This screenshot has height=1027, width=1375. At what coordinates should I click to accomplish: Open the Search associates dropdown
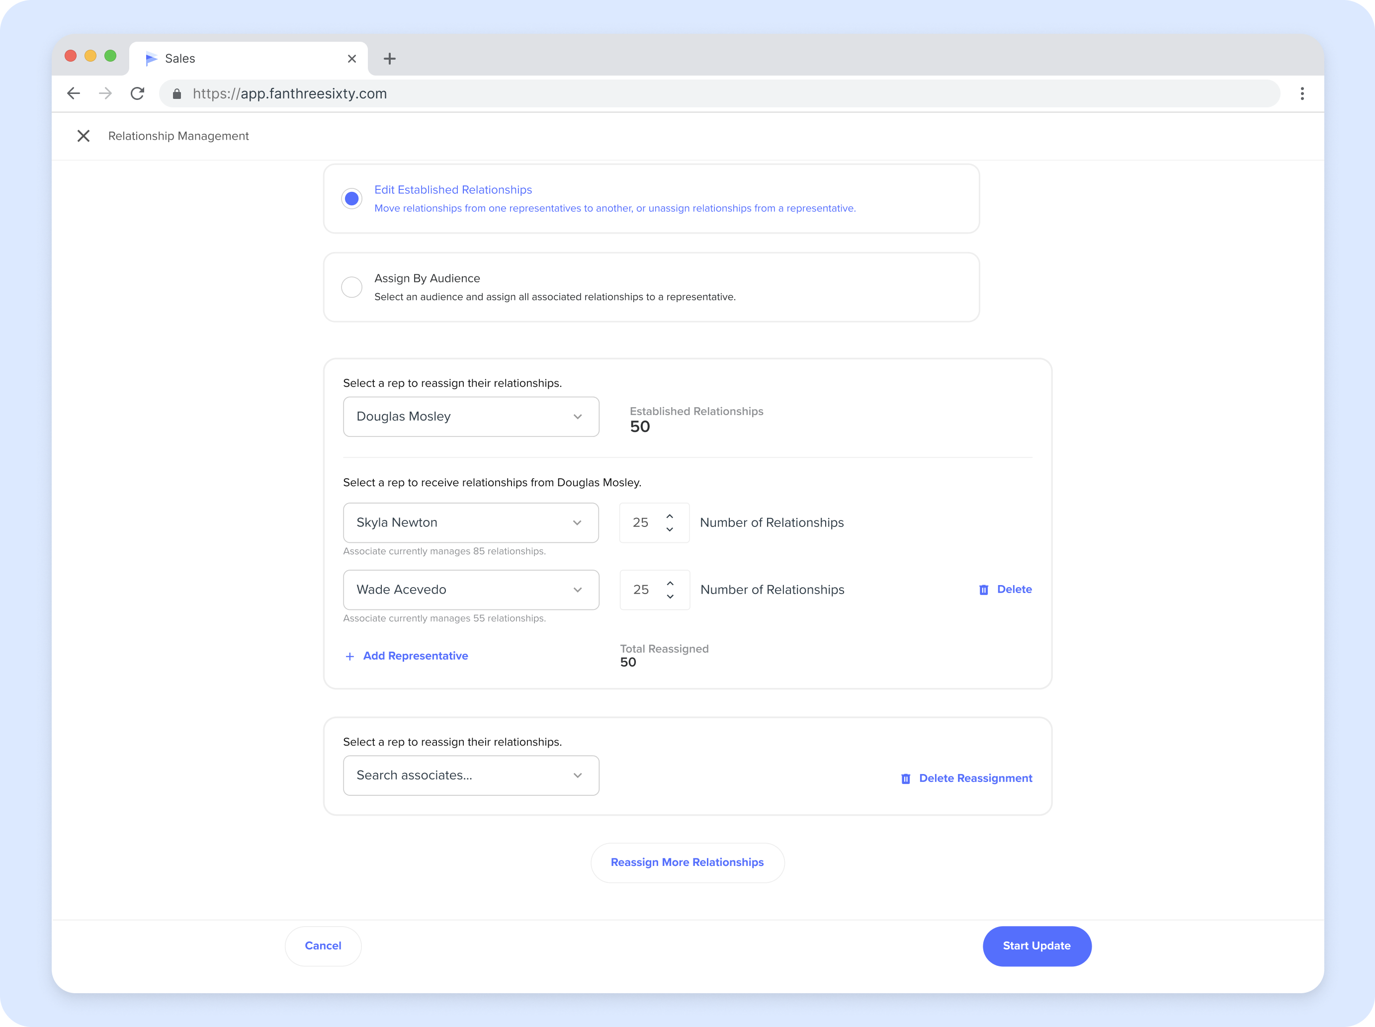pos(471,775)
